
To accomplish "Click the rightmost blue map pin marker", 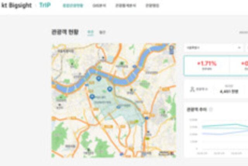I will pos(110,89).
